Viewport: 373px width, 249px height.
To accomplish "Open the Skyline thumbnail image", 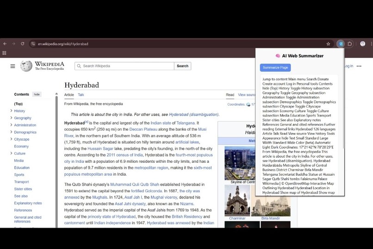I will [x=240, y=163].
